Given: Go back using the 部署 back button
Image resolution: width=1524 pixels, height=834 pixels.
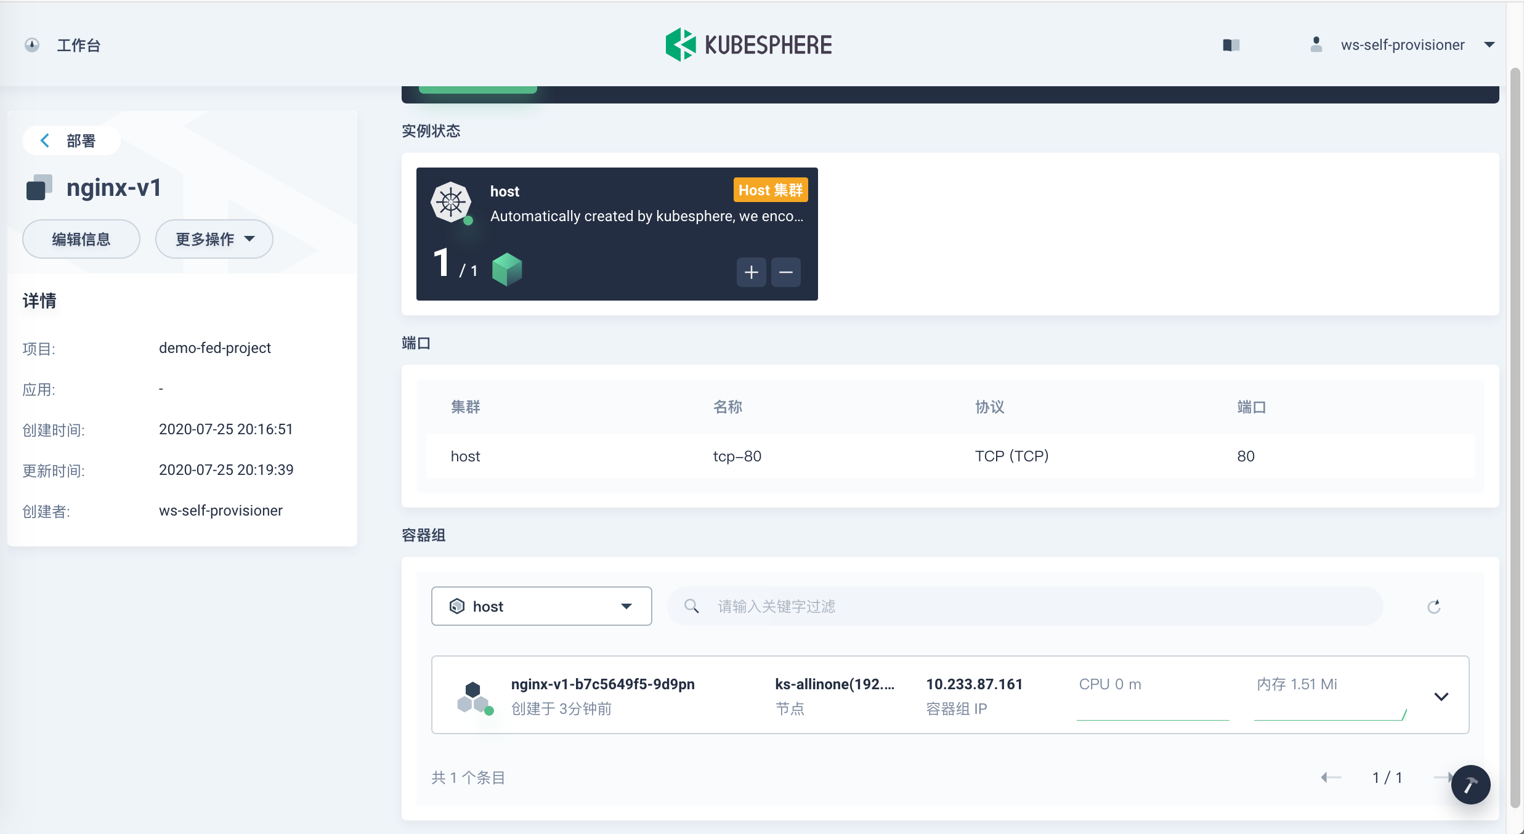Looking at the screenshot, I should tap(70, 140).
